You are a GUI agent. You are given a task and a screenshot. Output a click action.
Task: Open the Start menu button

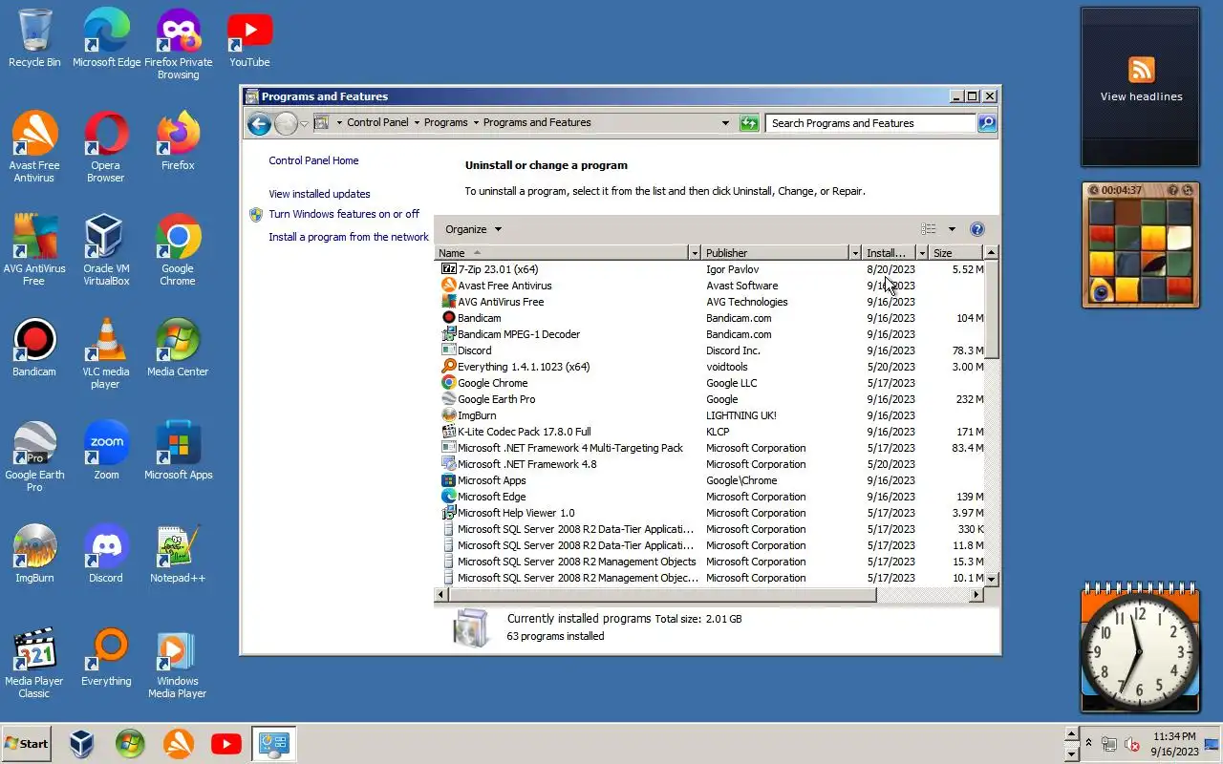pyautogui.click(x=27, y=744)
